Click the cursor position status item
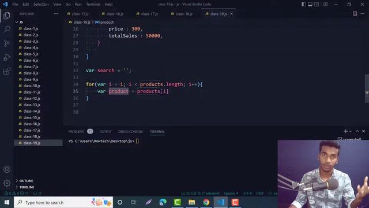This screenshot has height=208, width=369. tap(200, 193)
